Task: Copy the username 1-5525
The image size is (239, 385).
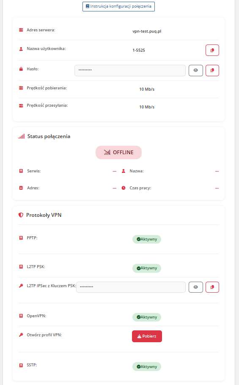Action: coord(212,50)
